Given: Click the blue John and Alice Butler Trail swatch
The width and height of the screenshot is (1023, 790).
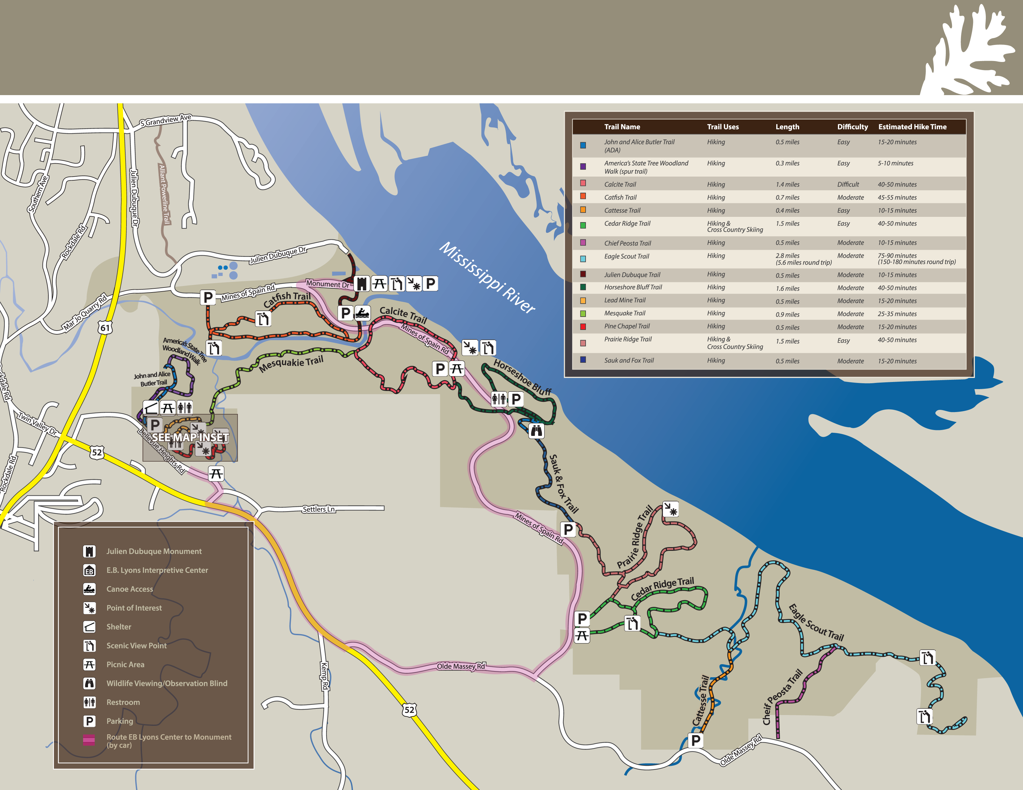Looking at the screenshot, I should 583,145.
